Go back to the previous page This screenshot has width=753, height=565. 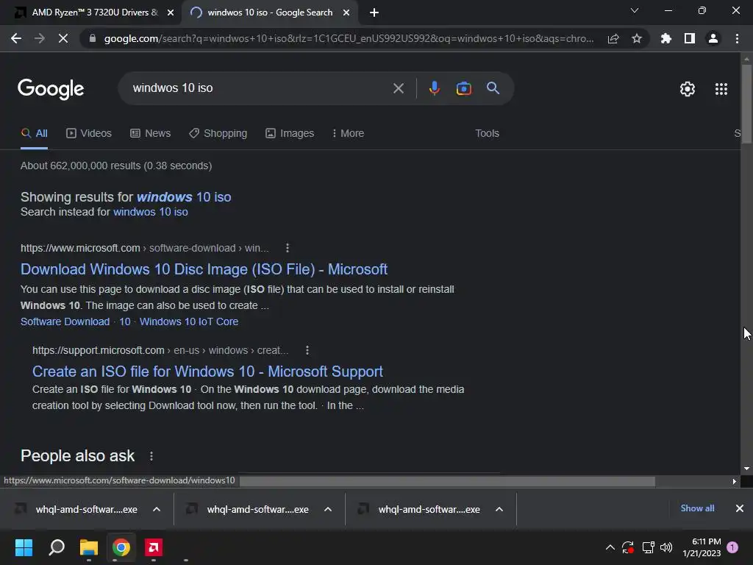click(16, 38)
